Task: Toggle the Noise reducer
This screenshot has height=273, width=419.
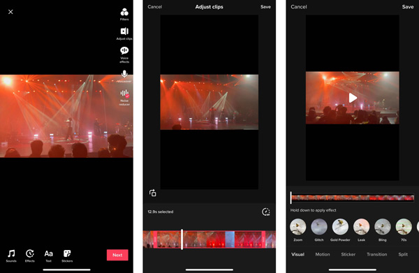Action: [124, 98]
